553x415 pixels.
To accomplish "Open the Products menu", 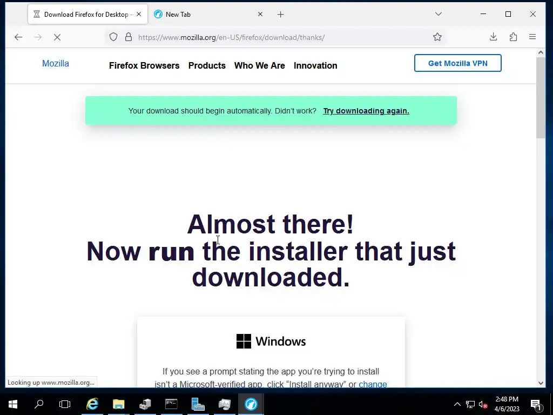I will 207,65.
